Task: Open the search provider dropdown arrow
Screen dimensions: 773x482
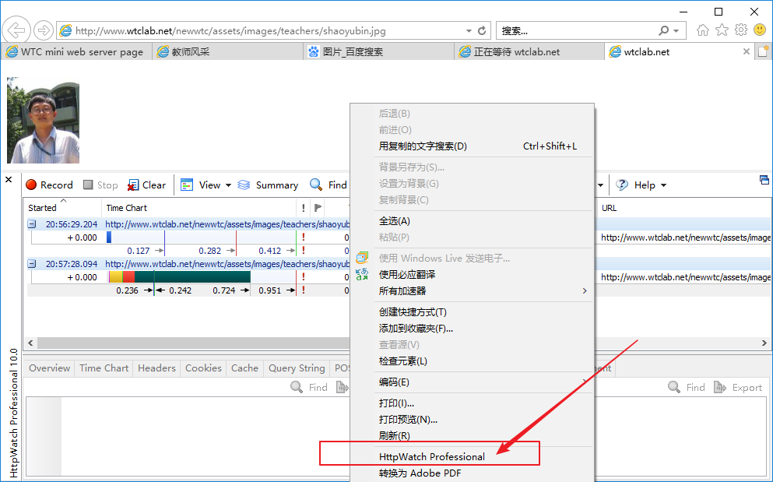Action: [x=676, y=30]
